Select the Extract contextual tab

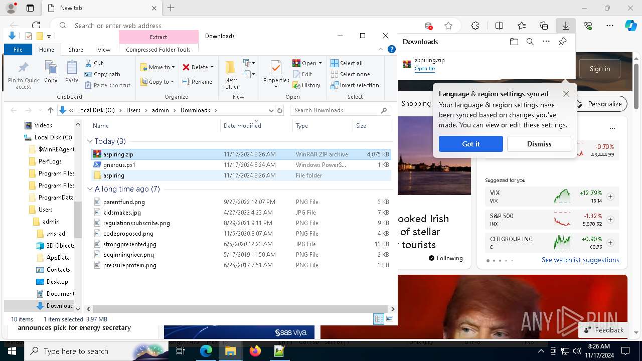(x=158, y=37)
